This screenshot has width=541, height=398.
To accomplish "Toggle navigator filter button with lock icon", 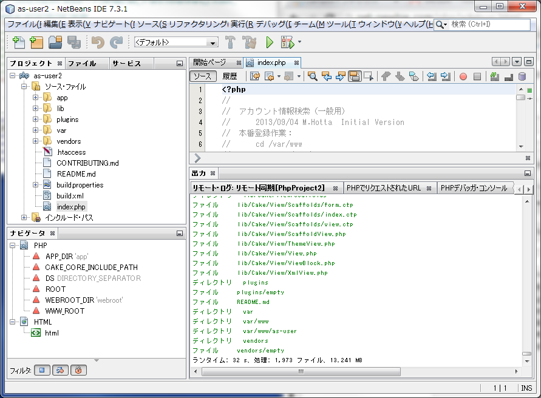I will click(x=78, y=370).
